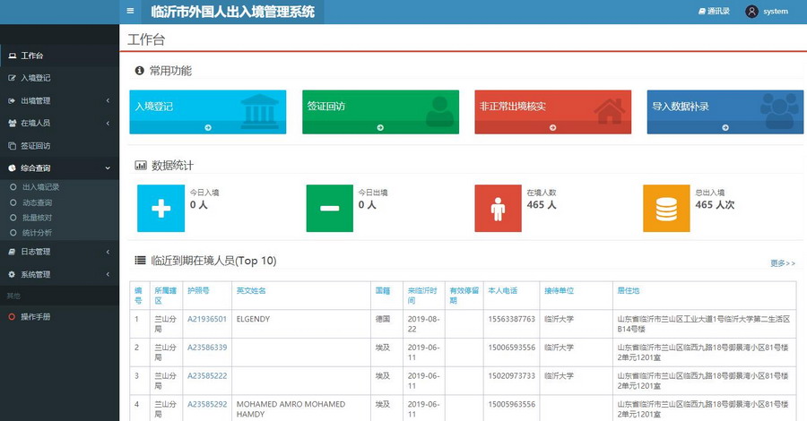Expand the 日志管理 chevron arrow
Viewport: 807px width, 421px height.
[x=108, y=252]
